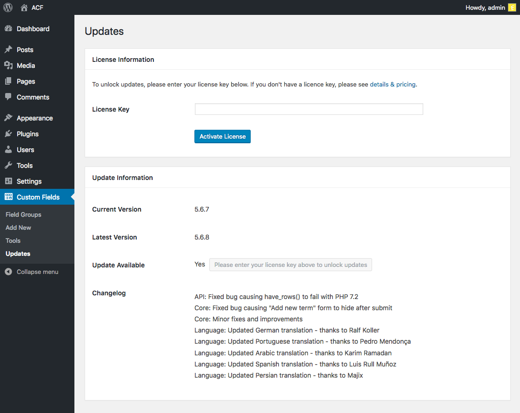Focus the License Key input field
Viewport: 520px width, 413px height.
click(x=309, y=109)
